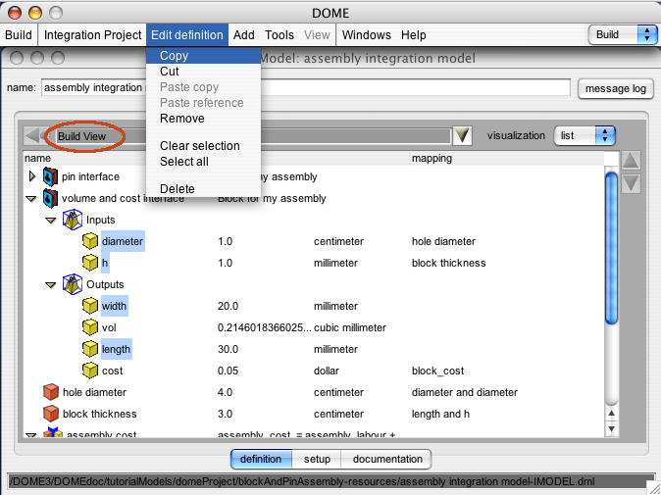Screen dimensions: 661x495
Task: Collapse the Inputs filter node
Action: (x=51, y=221)
